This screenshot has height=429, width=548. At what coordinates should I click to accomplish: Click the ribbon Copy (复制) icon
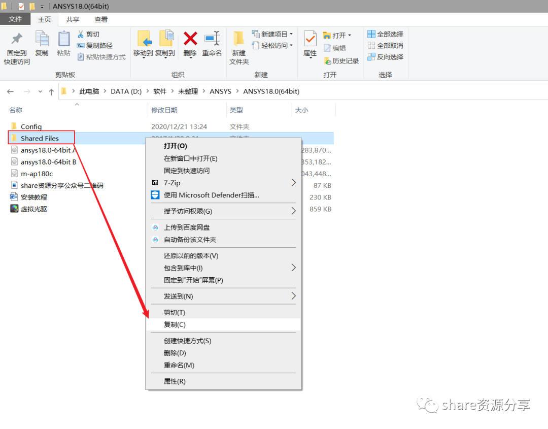tap(42, 39)
